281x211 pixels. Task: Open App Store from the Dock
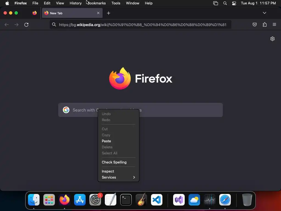(x=80, y=199)
